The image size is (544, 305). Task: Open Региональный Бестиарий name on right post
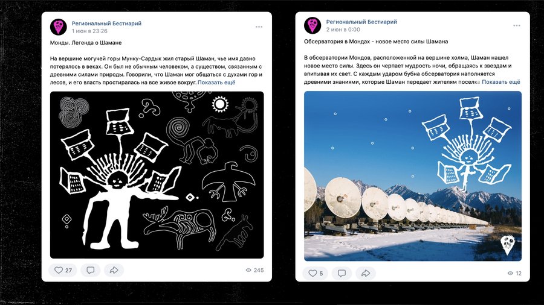point(361,22)
